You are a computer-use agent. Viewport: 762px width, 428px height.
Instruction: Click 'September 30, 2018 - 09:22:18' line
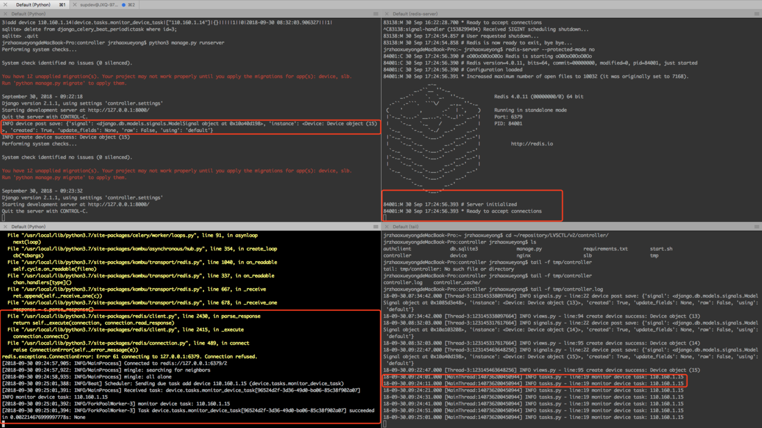pyautogui.click(x=42, y=96)
